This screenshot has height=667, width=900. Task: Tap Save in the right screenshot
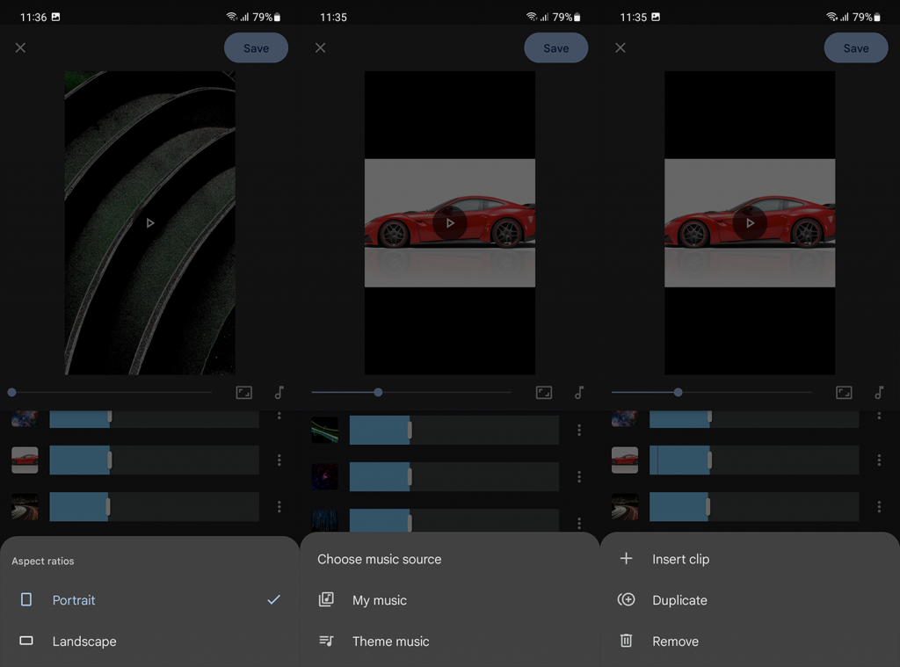point(856,47)
